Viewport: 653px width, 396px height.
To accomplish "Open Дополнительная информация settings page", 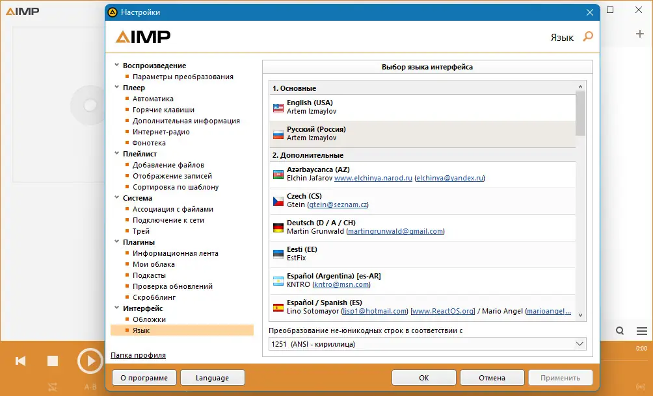I will point(186,121).
